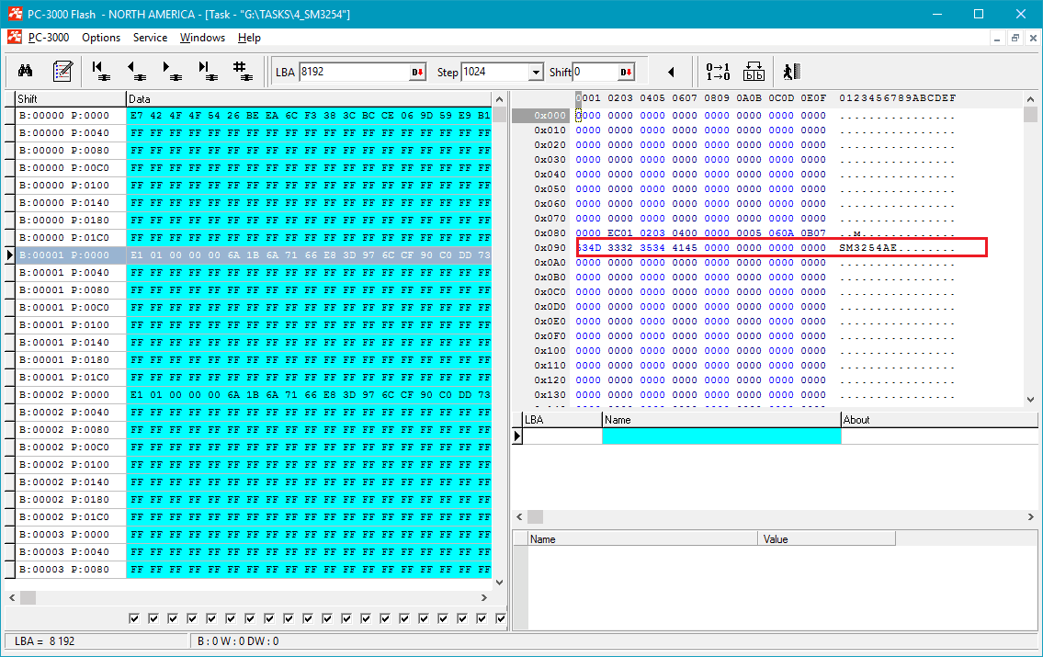Click into the Step field showing 1024
Screen dimensions: 1043x657
(x=495, y=72)
